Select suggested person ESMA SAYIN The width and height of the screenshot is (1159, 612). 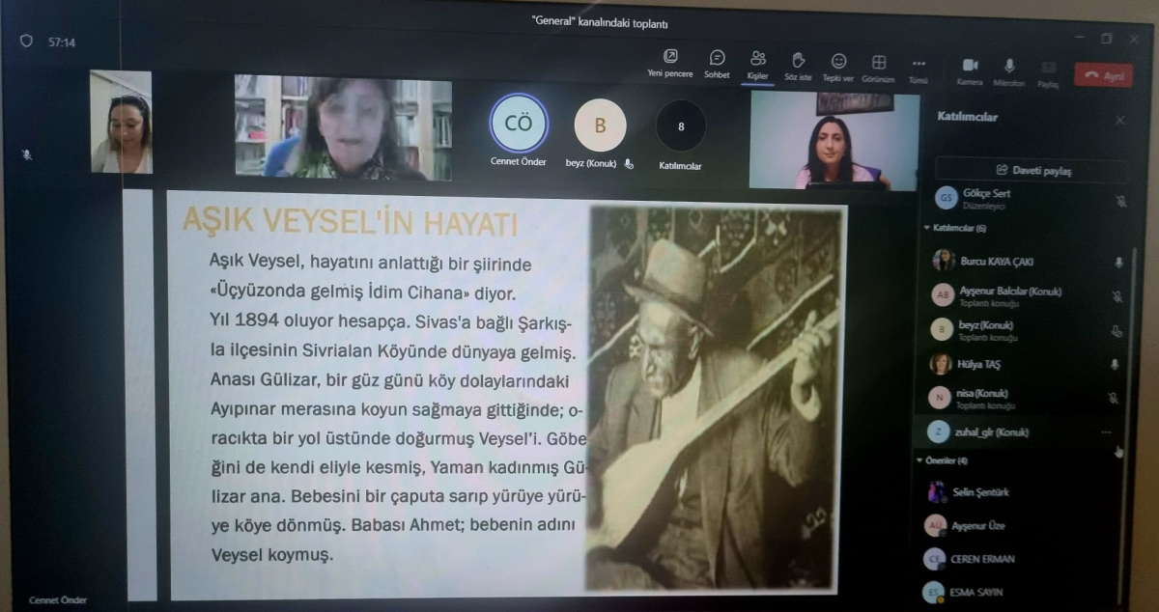tap(1020, 591)
